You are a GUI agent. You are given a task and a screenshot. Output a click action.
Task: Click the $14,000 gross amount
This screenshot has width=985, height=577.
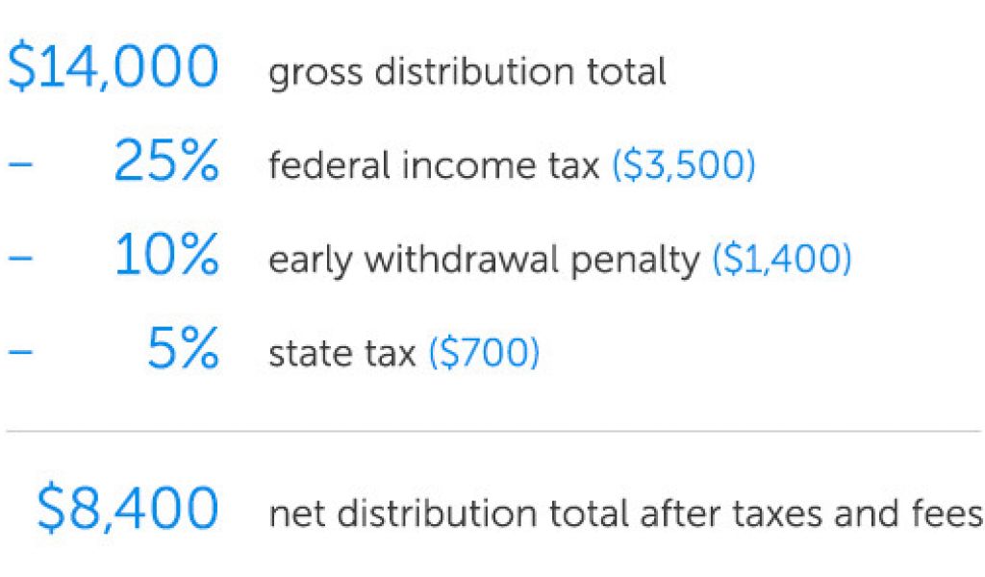click(x=113, y=71)
